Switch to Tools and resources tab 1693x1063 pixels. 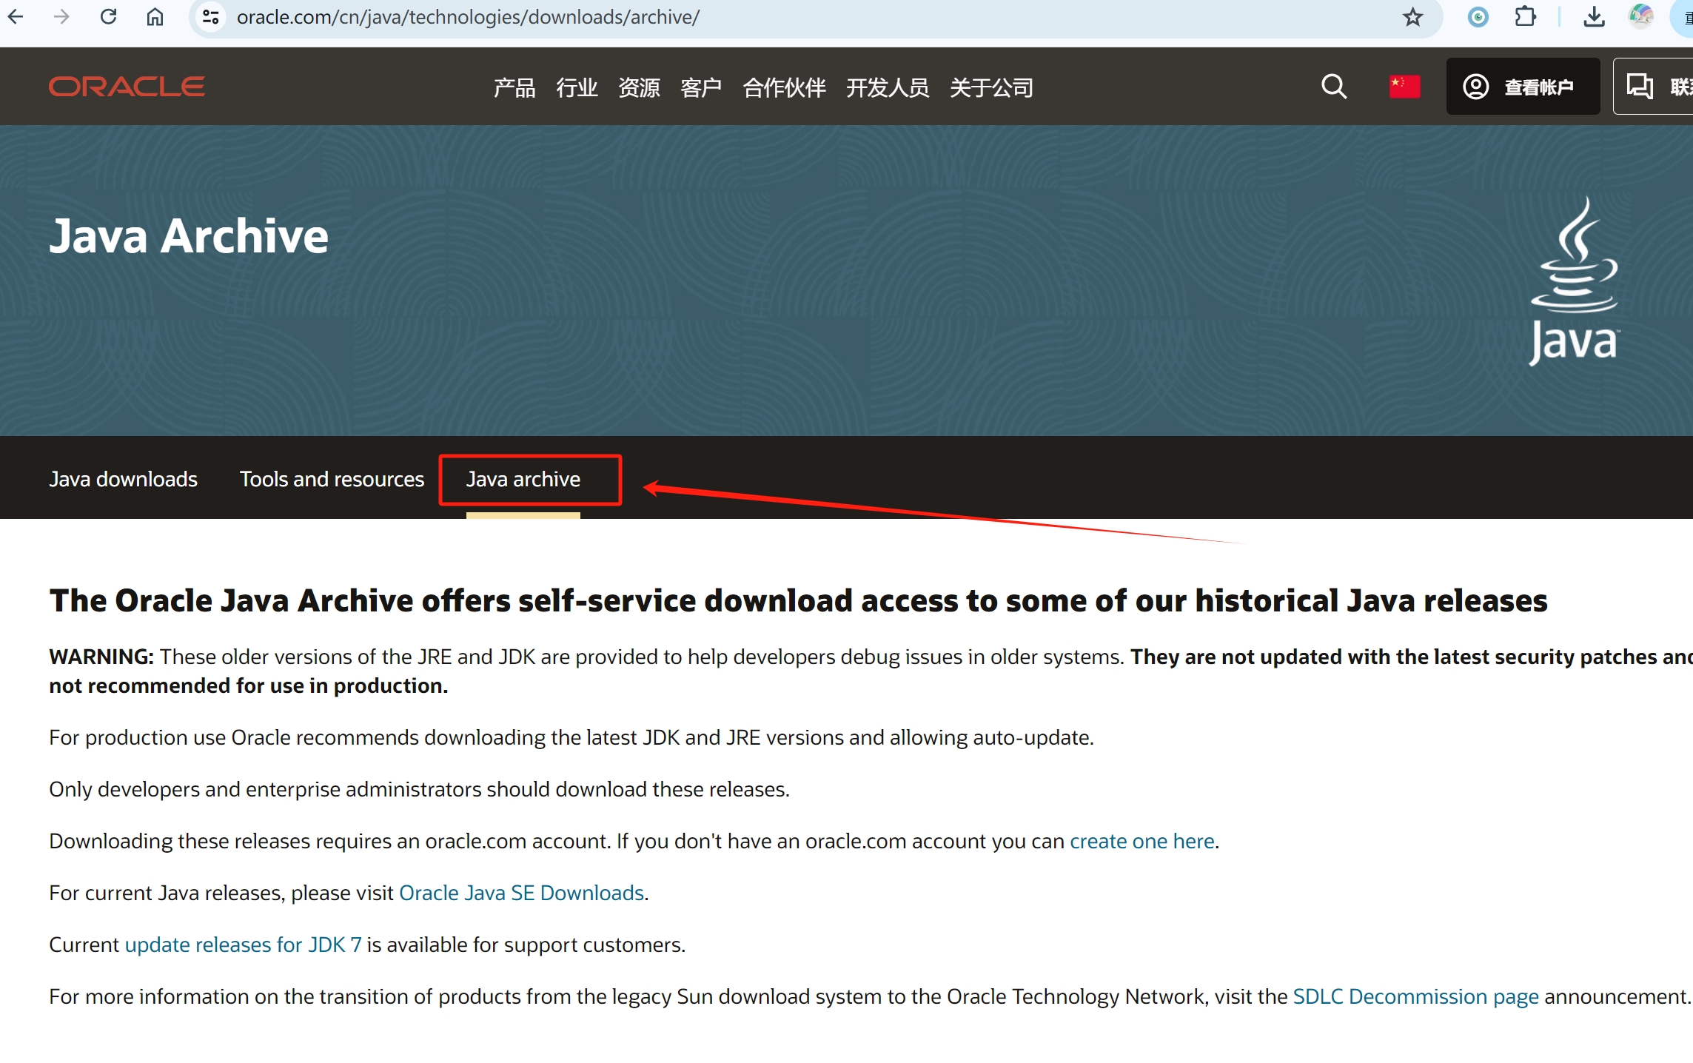point(332,479)
